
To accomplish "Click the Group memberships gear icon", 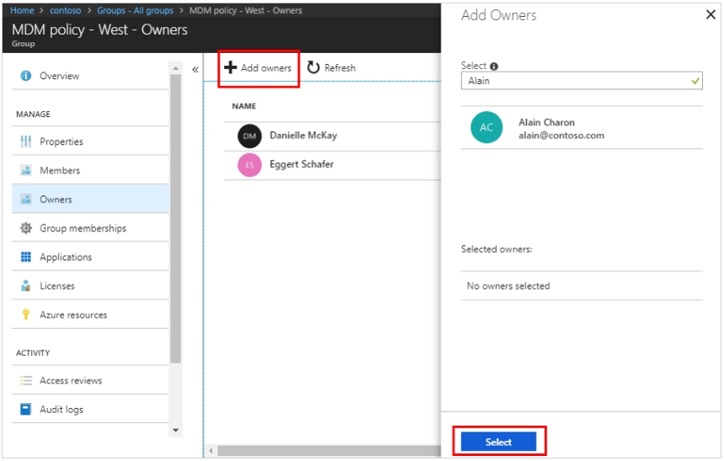I will click(25, 228).
